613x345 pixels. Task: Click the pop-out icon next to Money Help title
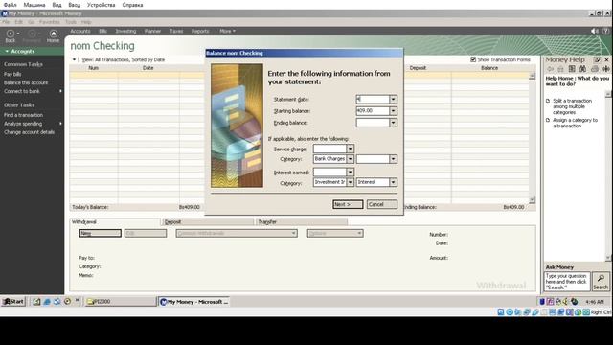[597, 59]
